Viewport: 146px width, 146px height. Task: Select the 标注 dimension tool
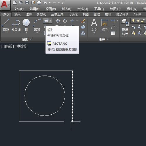point(105,25)
